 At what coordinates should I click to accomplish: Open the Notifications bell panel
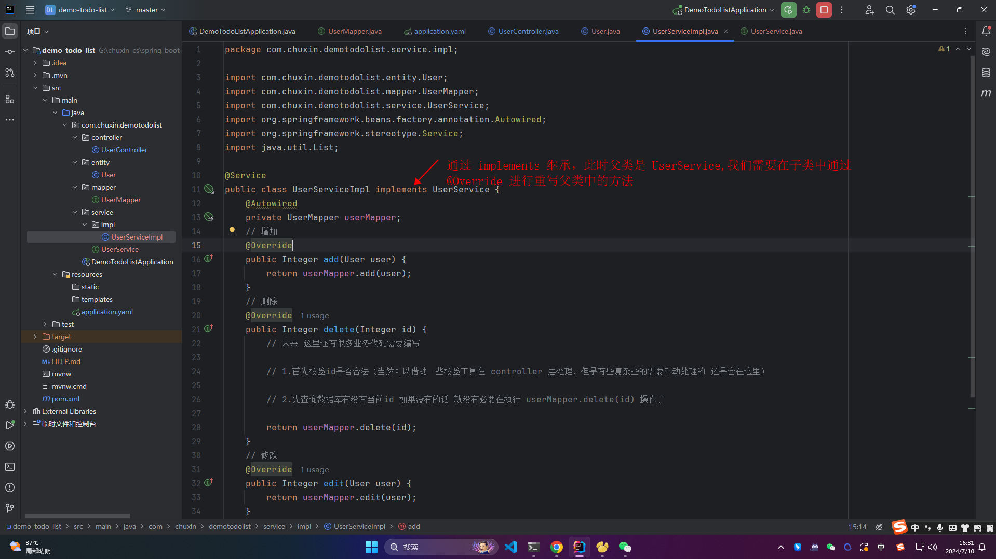[986, 31]
